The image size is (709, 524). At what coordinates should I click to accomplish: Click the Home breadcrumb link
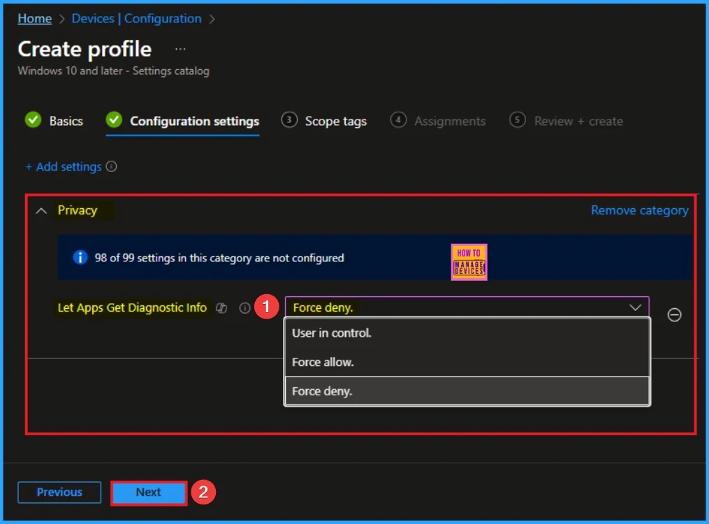click(34, 19)
